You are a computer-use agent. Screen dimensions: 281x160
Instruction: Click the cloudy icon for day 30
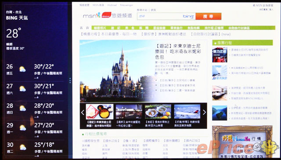coord(23,147)
